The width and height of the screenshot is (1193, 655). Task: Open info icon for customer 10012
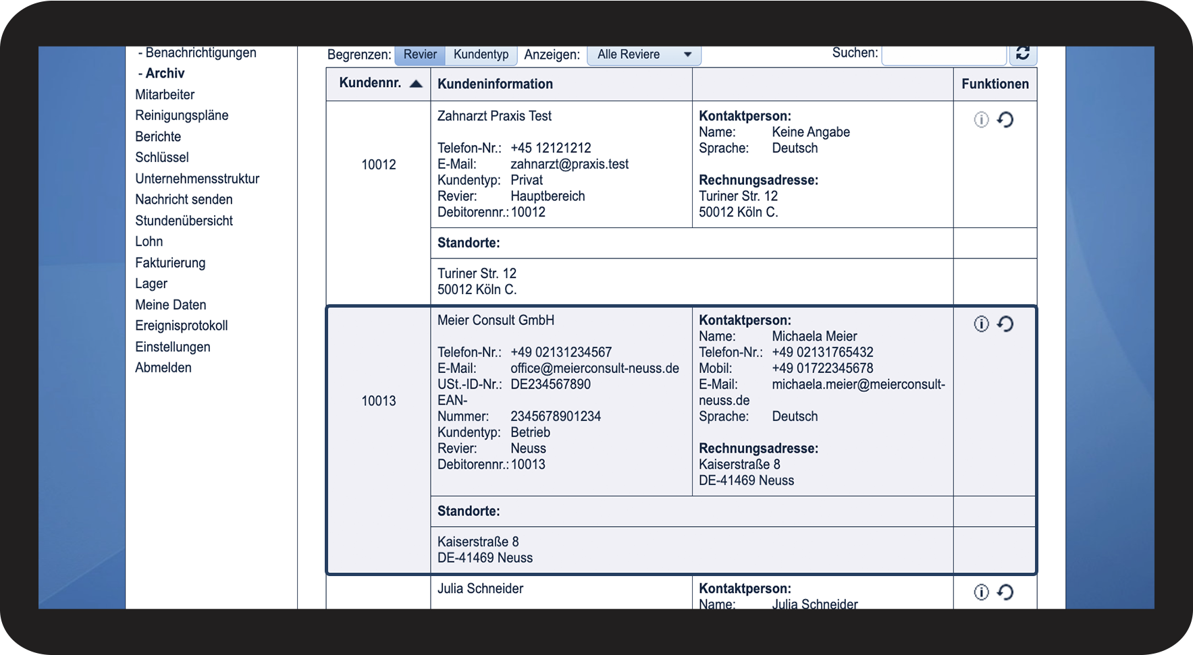[981, 119]
